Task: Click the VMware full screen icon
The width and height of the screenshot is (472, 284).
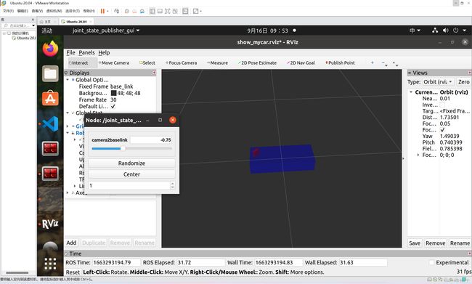Action: coord(167,11)
